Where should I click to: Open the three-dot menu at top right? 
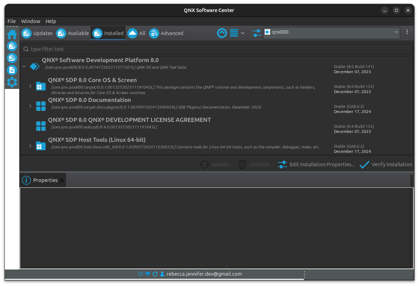click(x=407, y=32)
